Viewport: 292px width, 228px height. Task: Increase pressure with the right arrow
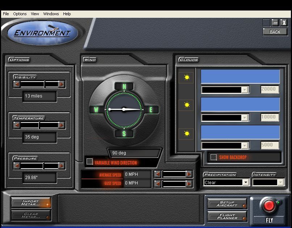pos(61,166)
